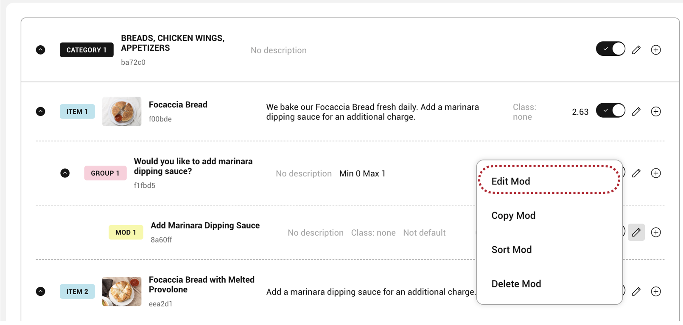Collapse the Item 2 chevron
Viewport: 683px width, 325px height.
(x=41, y=292)
